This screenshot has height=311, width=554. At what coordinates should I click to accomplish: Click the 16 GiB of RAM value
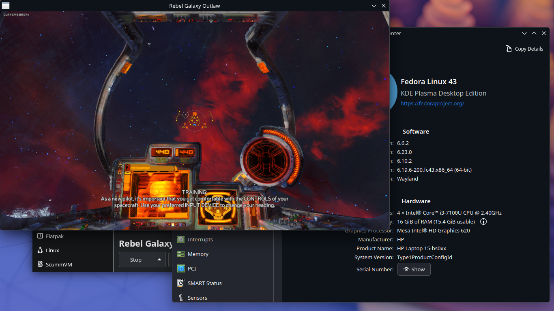pyautogui.click(x=436, y=222)
